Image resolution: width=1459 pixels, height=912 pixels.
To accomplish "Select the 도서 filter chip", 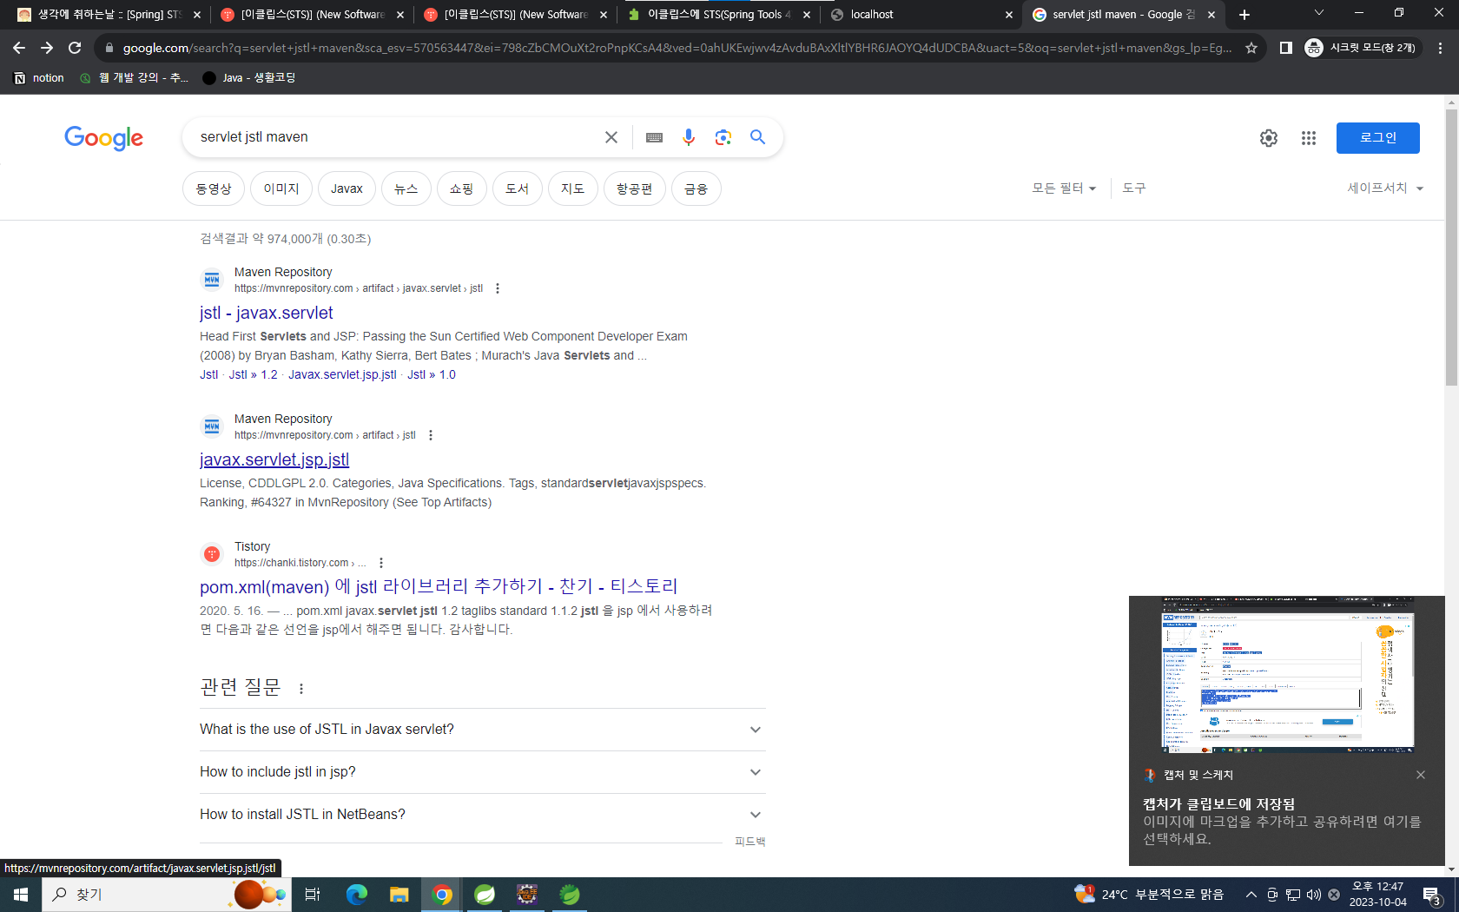I will pyautogui.click(x=518, y=188).
